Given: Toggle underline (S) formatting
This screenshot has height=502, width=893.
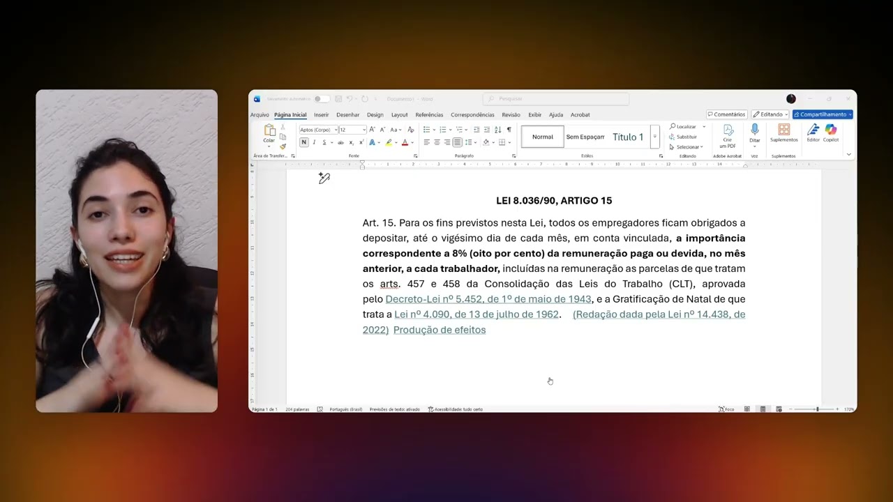Looking at the screenshot, I should (x=324, y=142).
